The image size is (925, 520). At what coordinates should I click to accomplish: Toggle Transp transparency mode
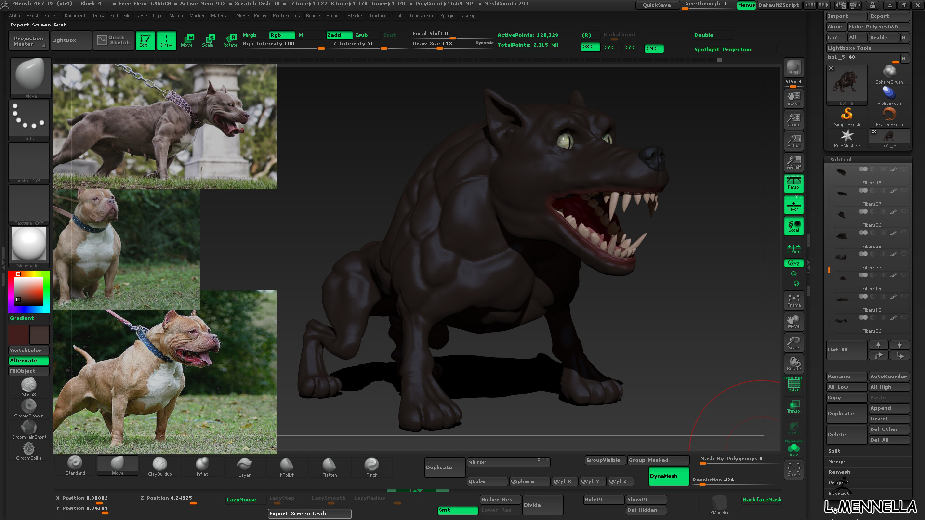tap(793, 406)
